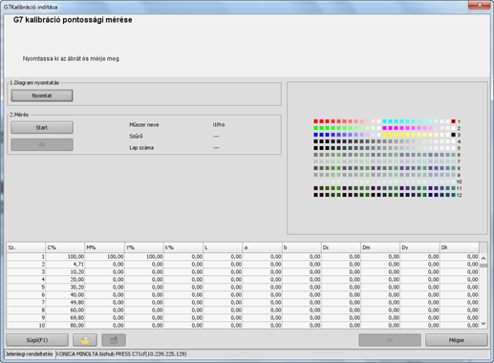Close the G7 calibration window

(479, 5)
